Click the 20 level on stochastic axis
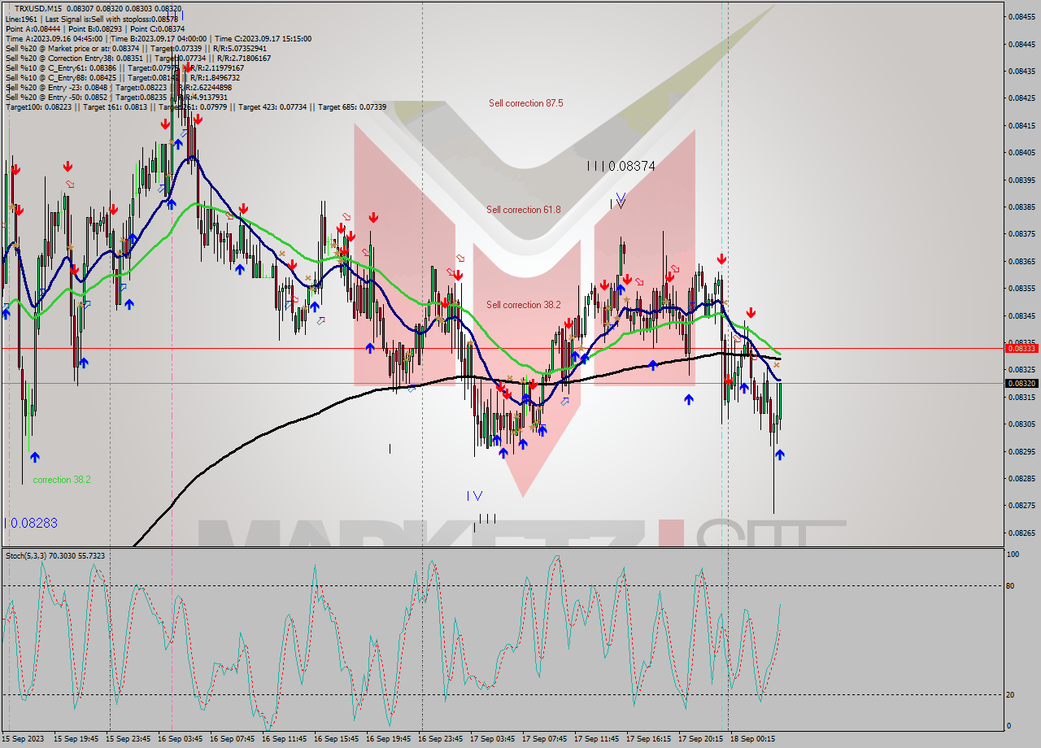1041x748 pixels. (1012, 694)
